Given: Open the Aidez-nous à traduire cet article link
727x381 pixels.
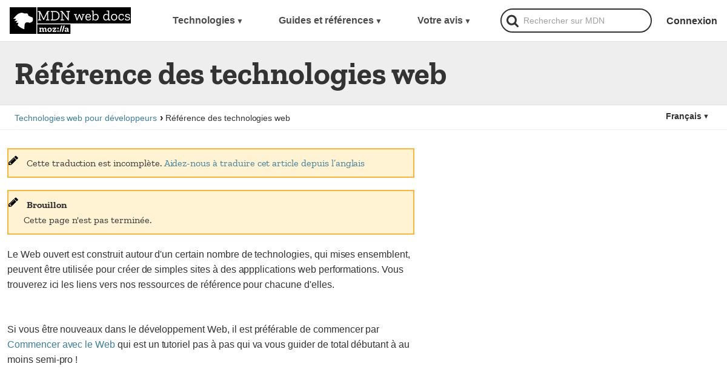Looking at the screenshot, I should [x=264, y=163].
